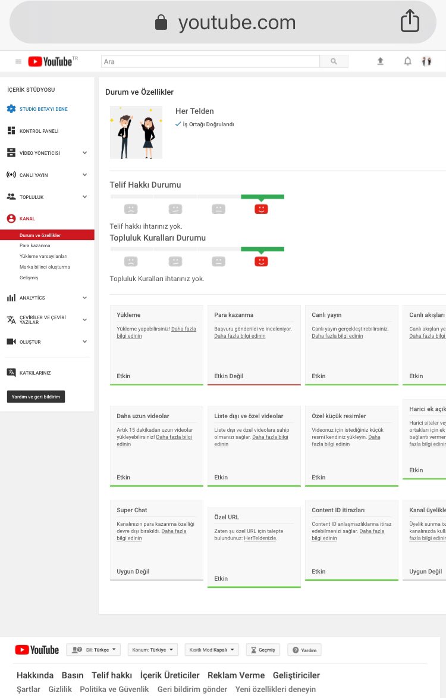Open Yükleme varsayılanları submenu item
The image size is (446, 698).
coord(43,256)
